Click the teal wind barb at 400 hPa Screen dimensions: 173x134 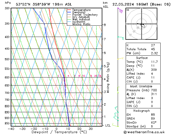pyautogui.click(x=120, y=38)
